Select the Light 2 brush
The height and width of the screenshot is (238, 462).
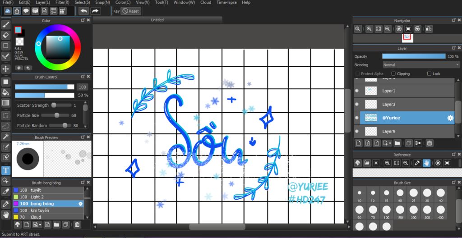pos(48,197)
